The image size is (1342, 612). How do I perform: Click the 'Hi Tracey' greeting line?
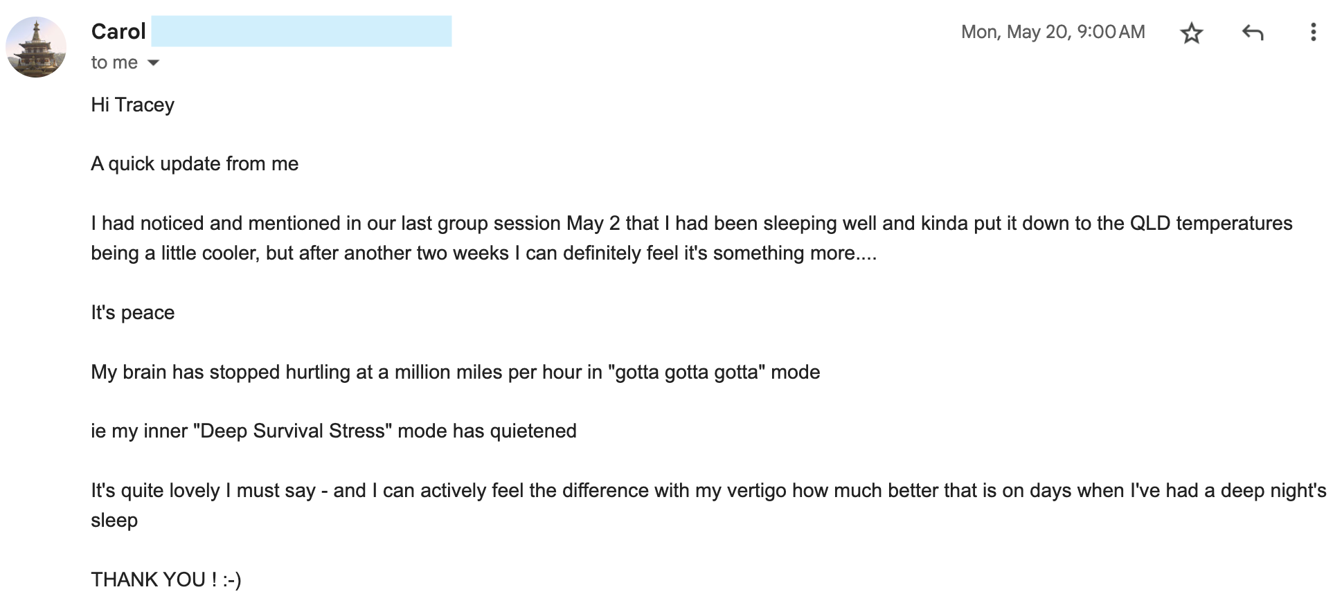coord(132,105)
